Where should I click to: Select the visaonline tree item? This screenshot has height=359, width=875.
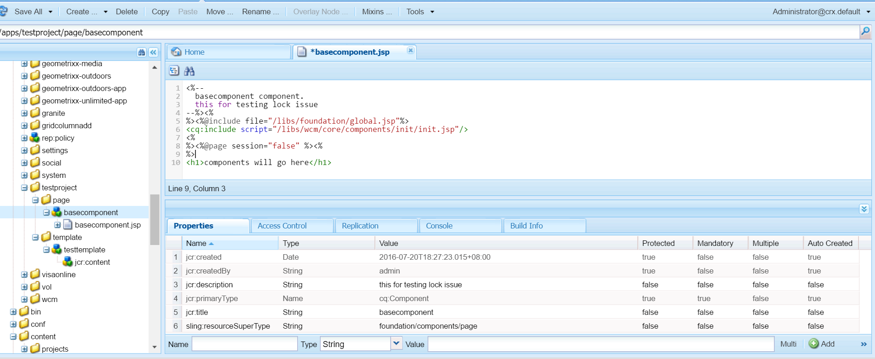[x=58, y=274]
